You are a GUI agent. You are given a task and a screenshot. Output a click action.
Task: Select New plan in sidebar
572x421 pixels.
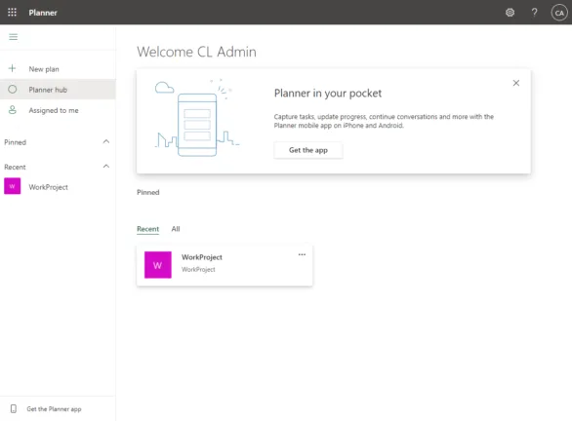(x=58, y=69)
